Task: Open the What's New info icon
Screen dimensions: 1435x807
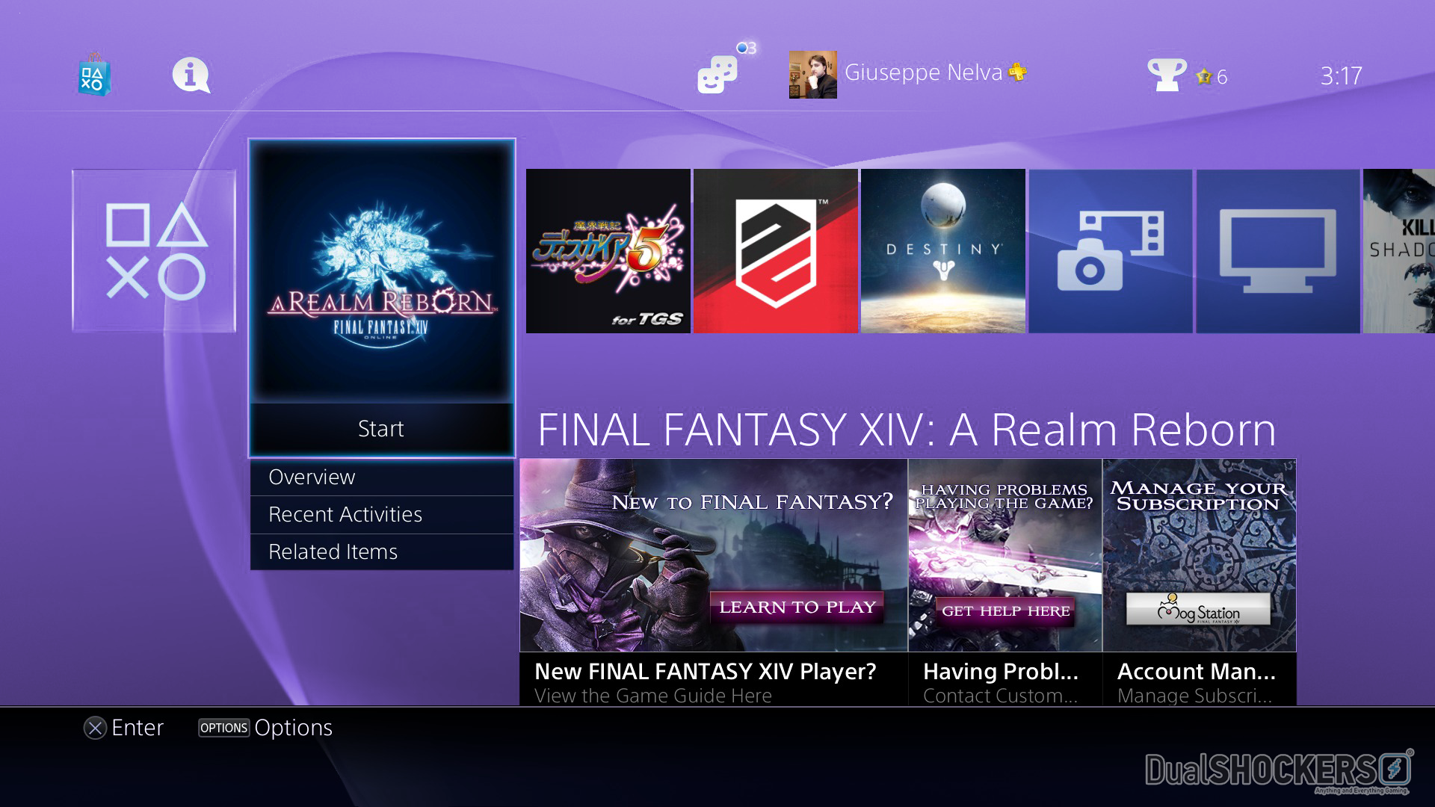Action: (x=191, y=75)
